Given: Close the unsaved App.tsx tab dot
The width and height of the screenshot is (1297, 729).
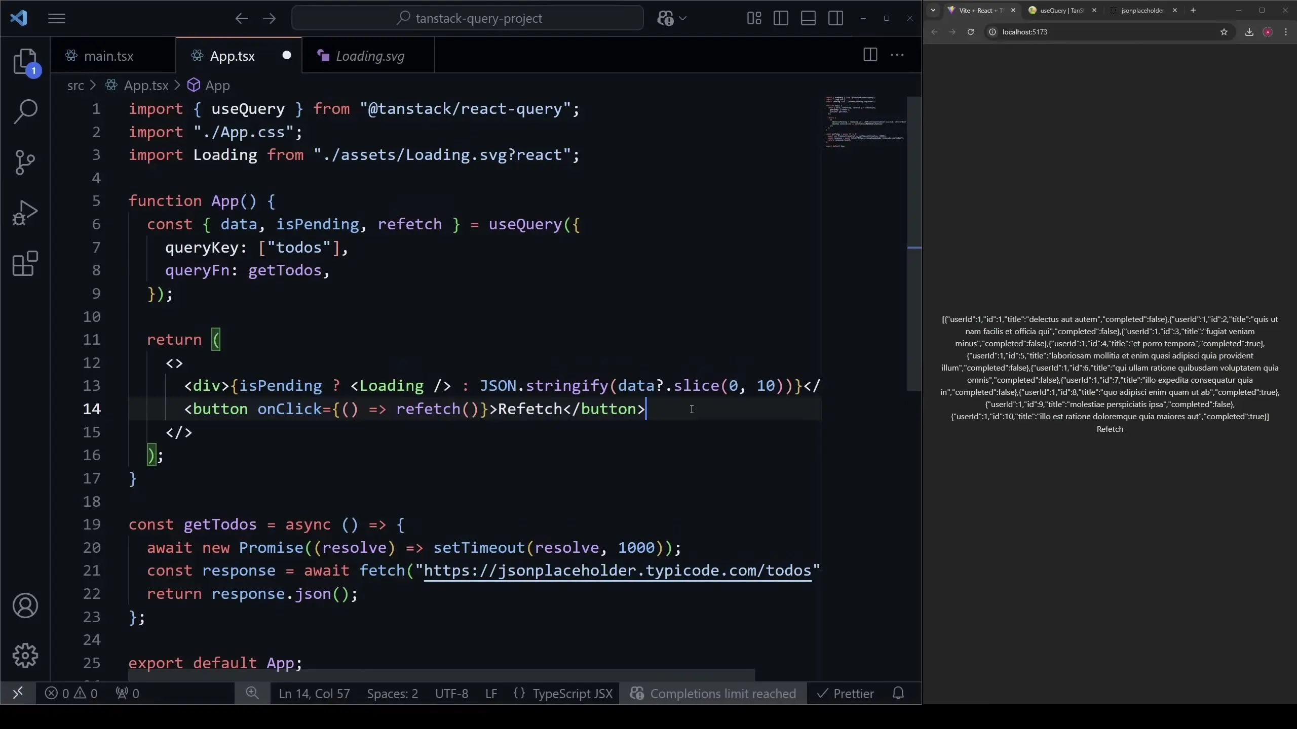Looking at the screenshot, I should click(x=287, y=55).
